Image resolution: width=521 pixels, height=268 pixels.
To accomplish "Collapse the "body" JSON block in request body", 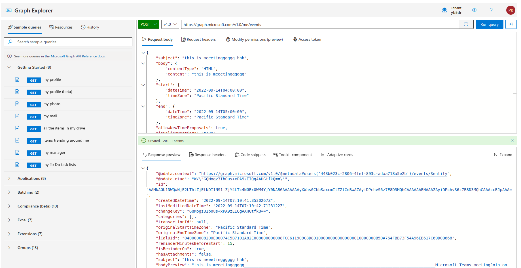I will tap(143, 63).
